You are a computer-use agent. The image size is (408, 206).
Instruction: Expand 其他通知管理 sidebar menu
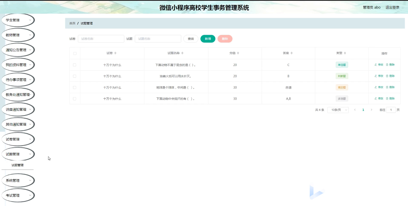(x=18, y=124)
